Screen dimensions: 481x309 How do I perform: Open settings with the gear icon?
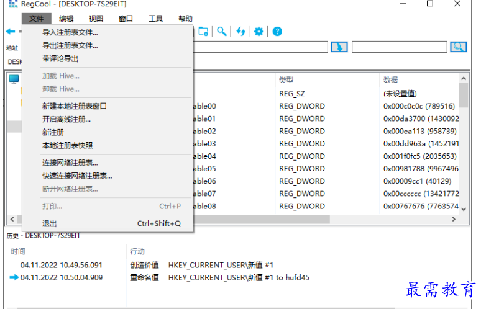point(259,31)
